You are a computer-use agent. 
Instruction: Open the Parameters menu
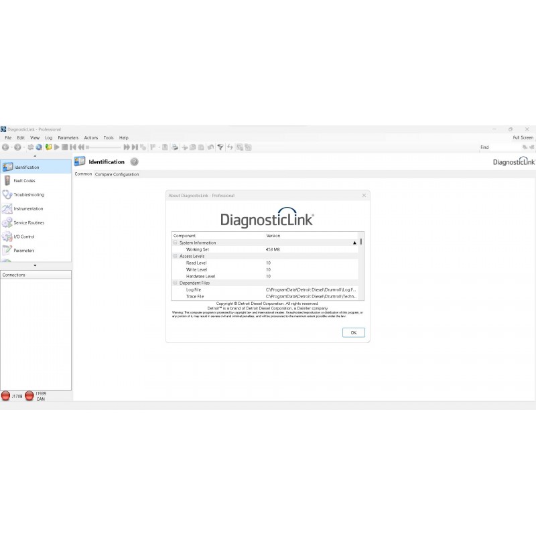point(68,138)
